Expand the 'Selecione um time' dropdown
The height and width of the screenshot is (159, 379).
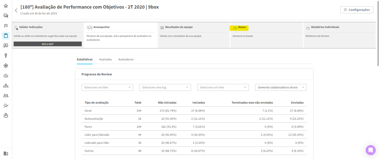click(x=223, y=88)
